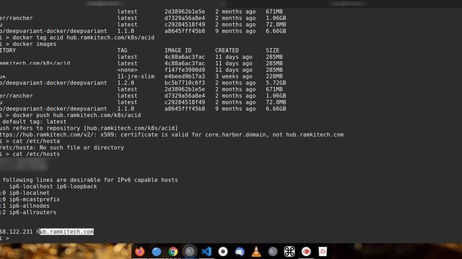Image resolution: width=462 pixels, height=259 pixels.
Task: Click the SIZE column header
Action: click(x=273, y=50)
